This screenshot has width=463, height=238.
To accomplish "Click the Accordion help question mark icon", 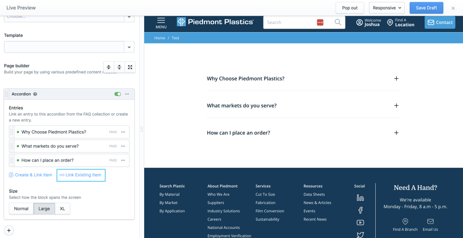I will 35,94.
